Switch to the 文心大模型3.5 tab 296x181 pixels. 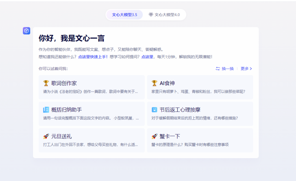[x=125, y=14]
